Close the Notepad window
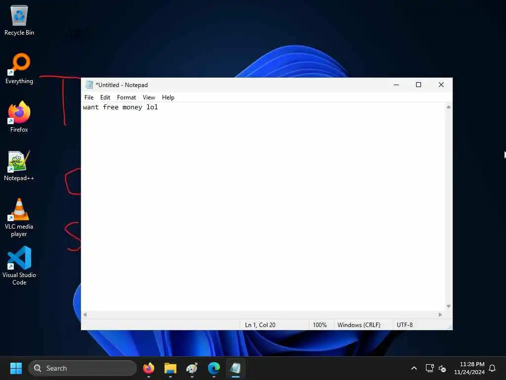This screenshot has height=380, width=506. click(x=441, y=85)
